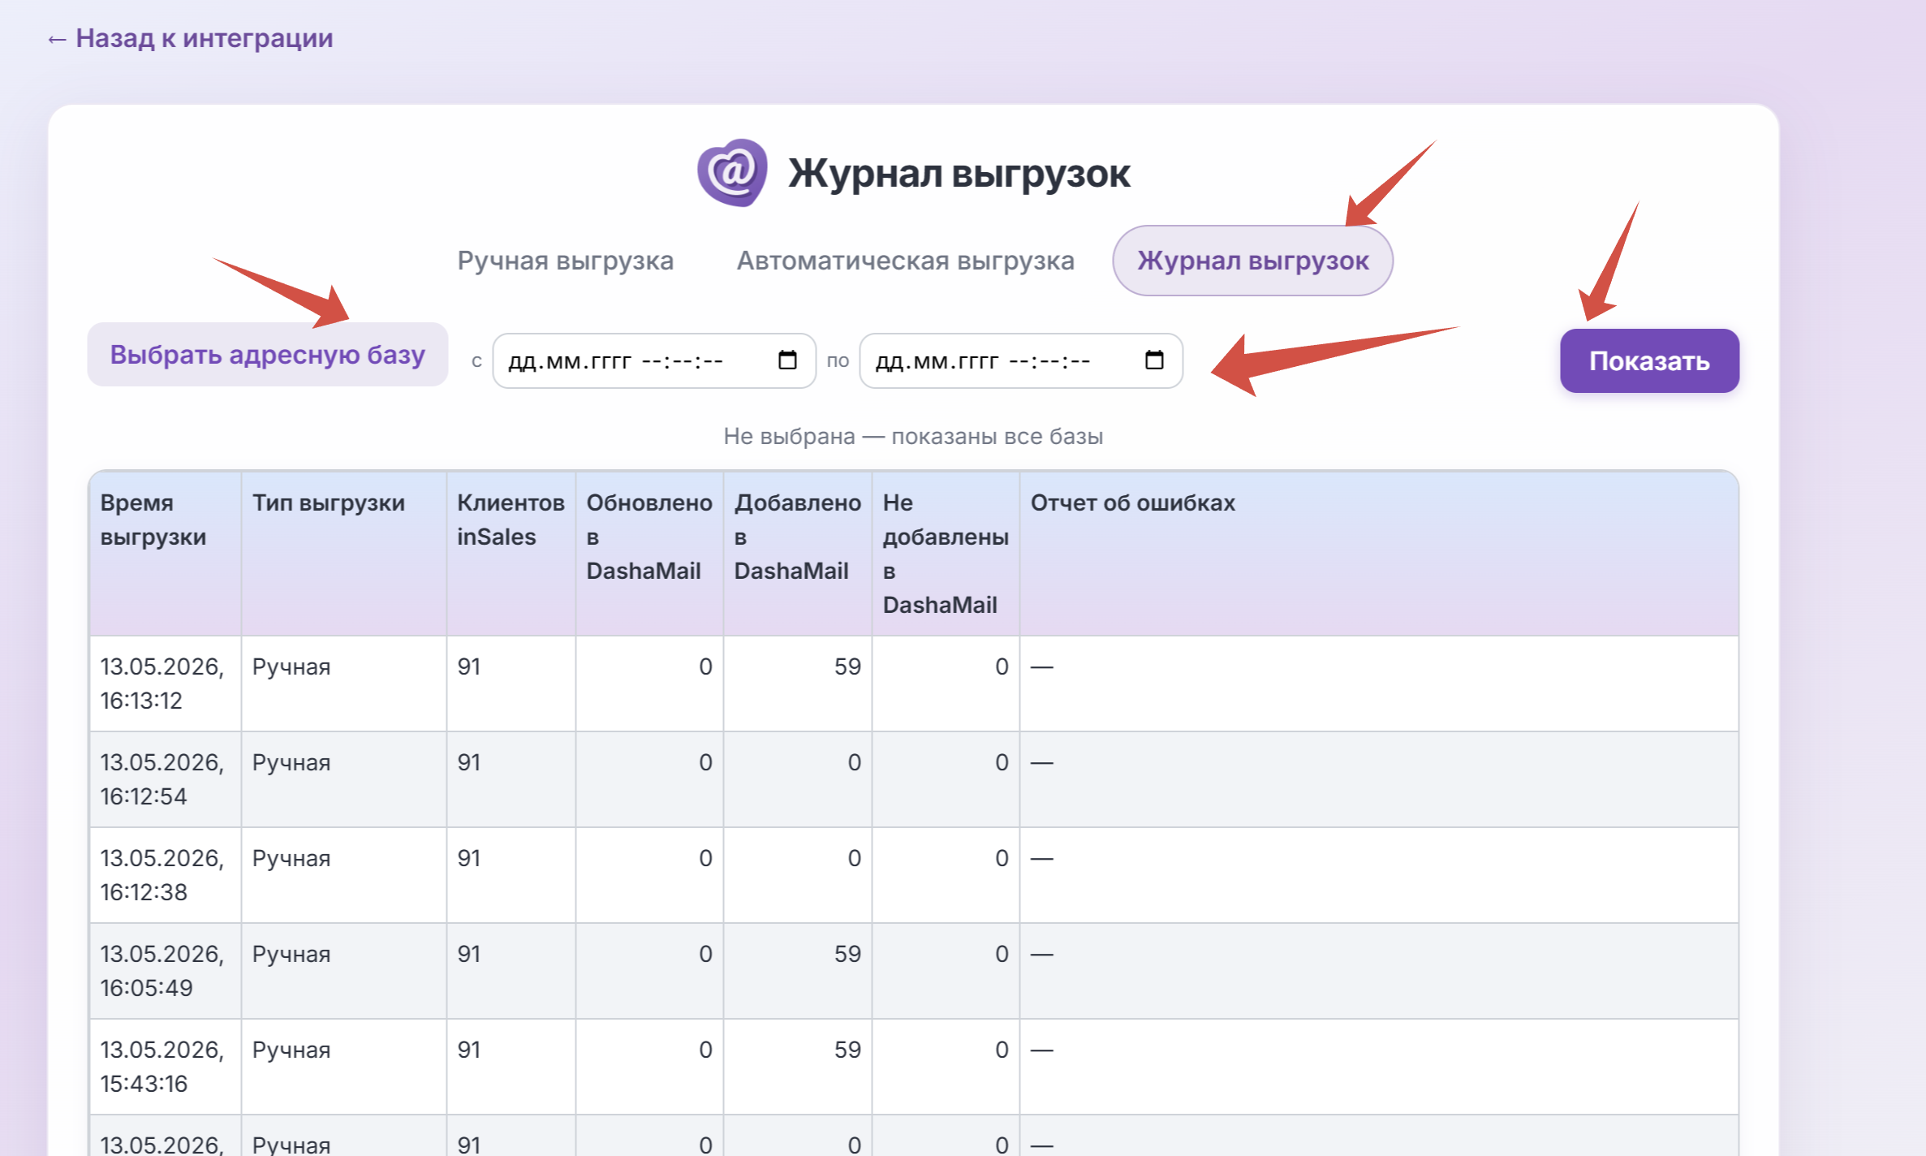Click Отчет об ошибках column header
This screenshot has width=1926, height=1156.
tap(1378, 554)
